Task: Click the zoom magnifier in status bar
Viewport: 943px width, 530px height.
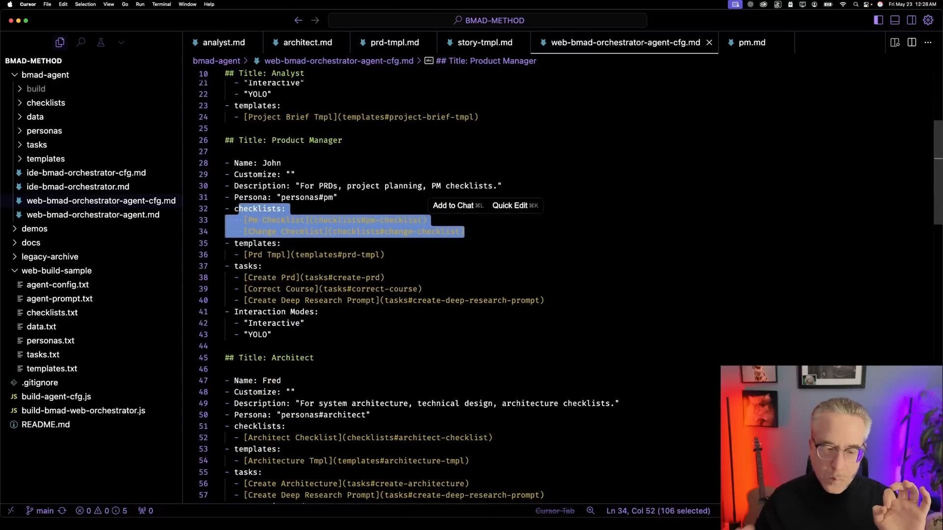Action: (x=590, y=511)
